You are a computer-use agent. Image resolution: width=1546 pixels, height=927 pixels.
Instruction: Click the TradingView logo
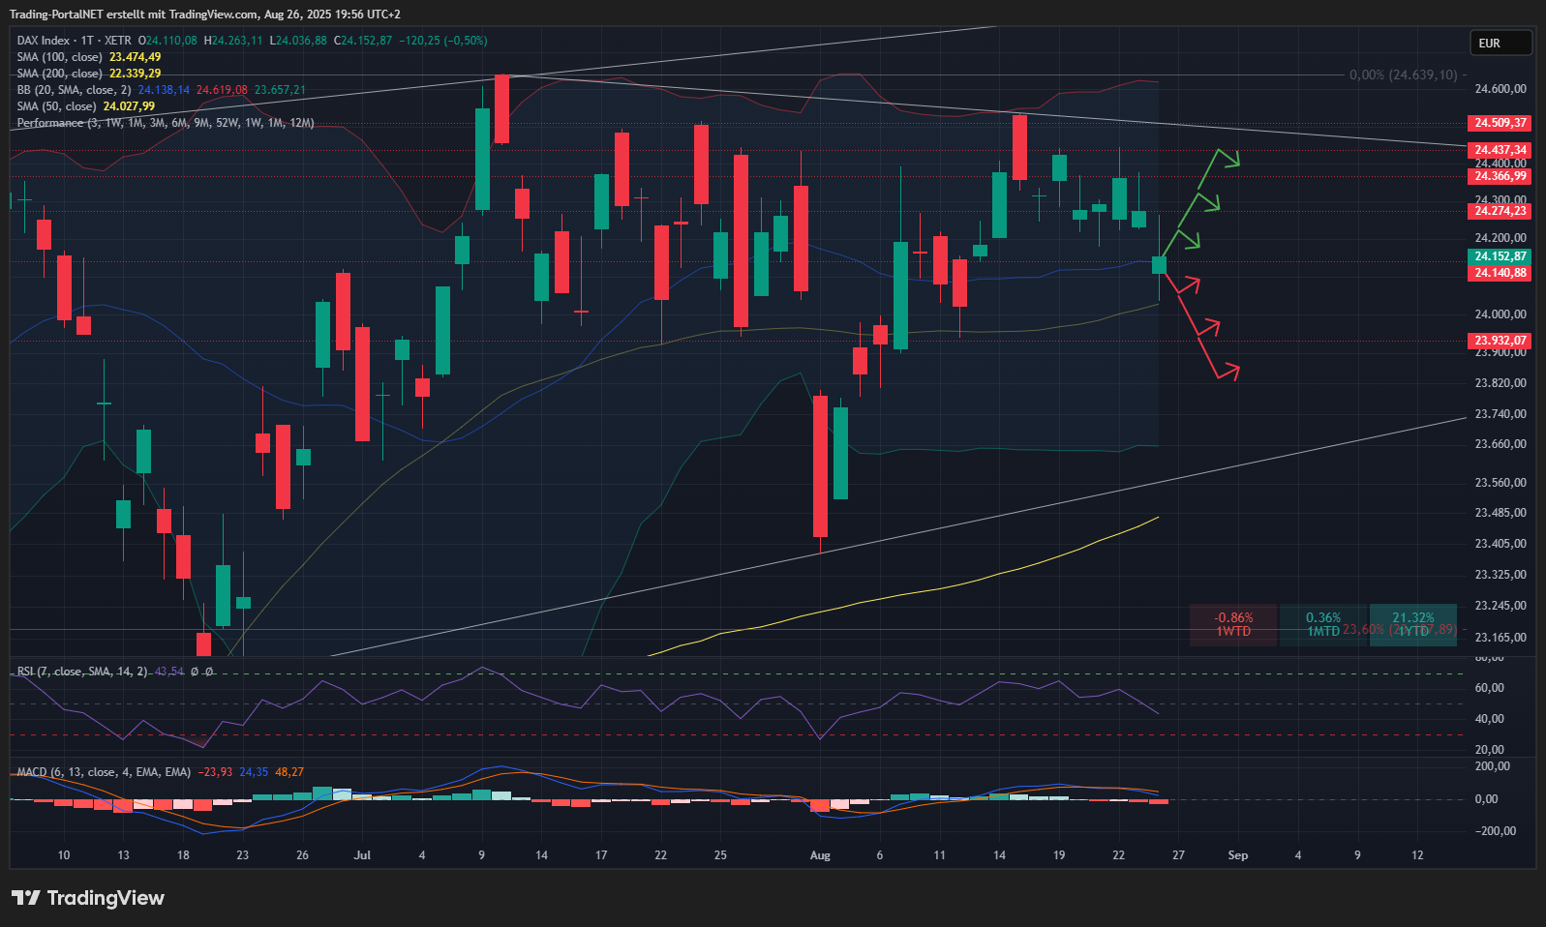pos(88,898)
